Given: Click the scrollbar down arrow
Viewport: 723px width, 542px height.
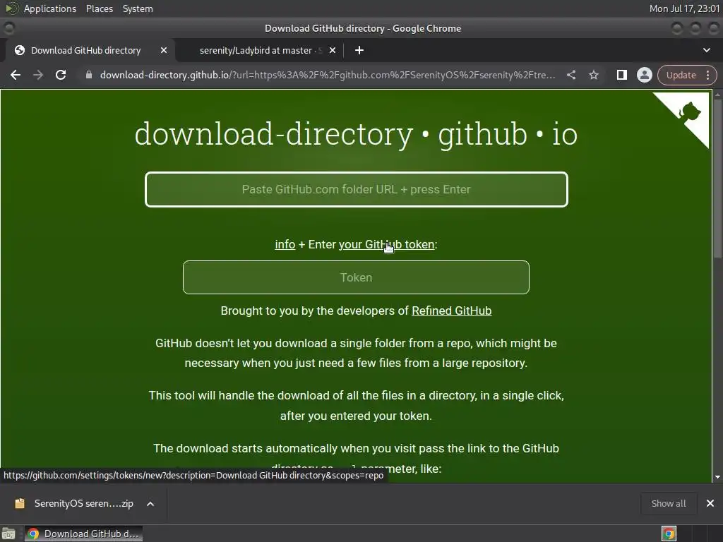Looking at the screenshot, I should 717,477.
